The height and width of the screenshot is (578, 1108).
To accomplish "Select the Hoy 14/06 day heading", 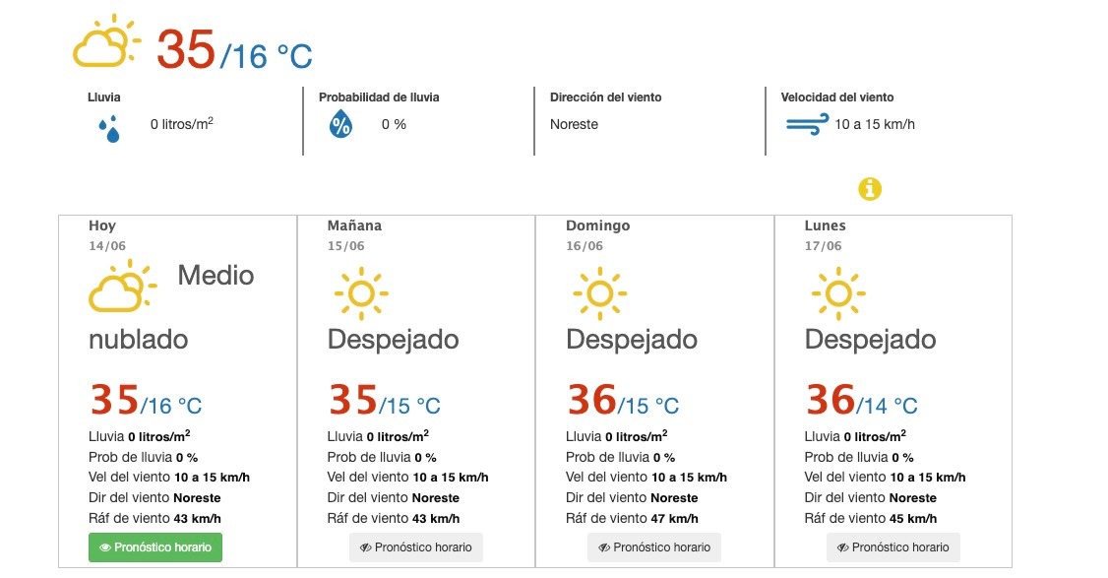I will pyautogui.click(x=107, y=235).
